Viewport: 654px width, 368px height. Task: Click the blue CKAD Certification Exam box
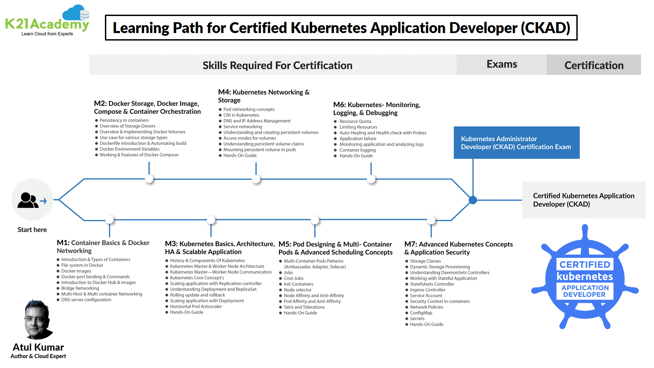click(516, 143)
